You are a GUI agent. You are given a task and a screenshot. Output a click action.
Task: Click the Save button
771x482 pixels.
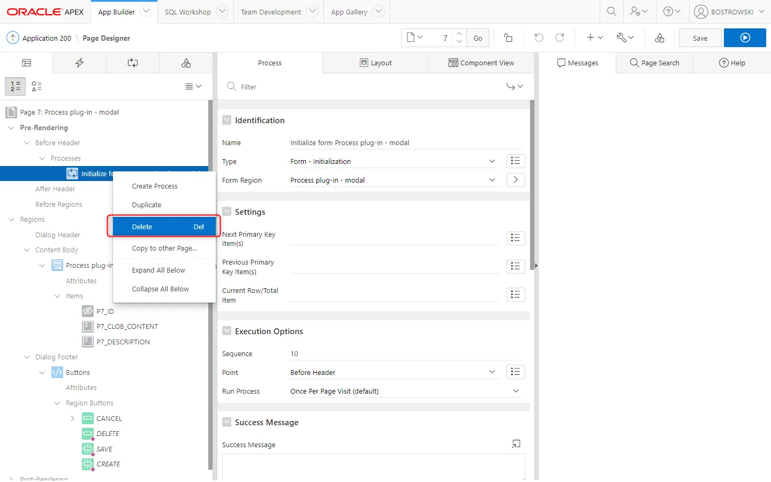700,38
